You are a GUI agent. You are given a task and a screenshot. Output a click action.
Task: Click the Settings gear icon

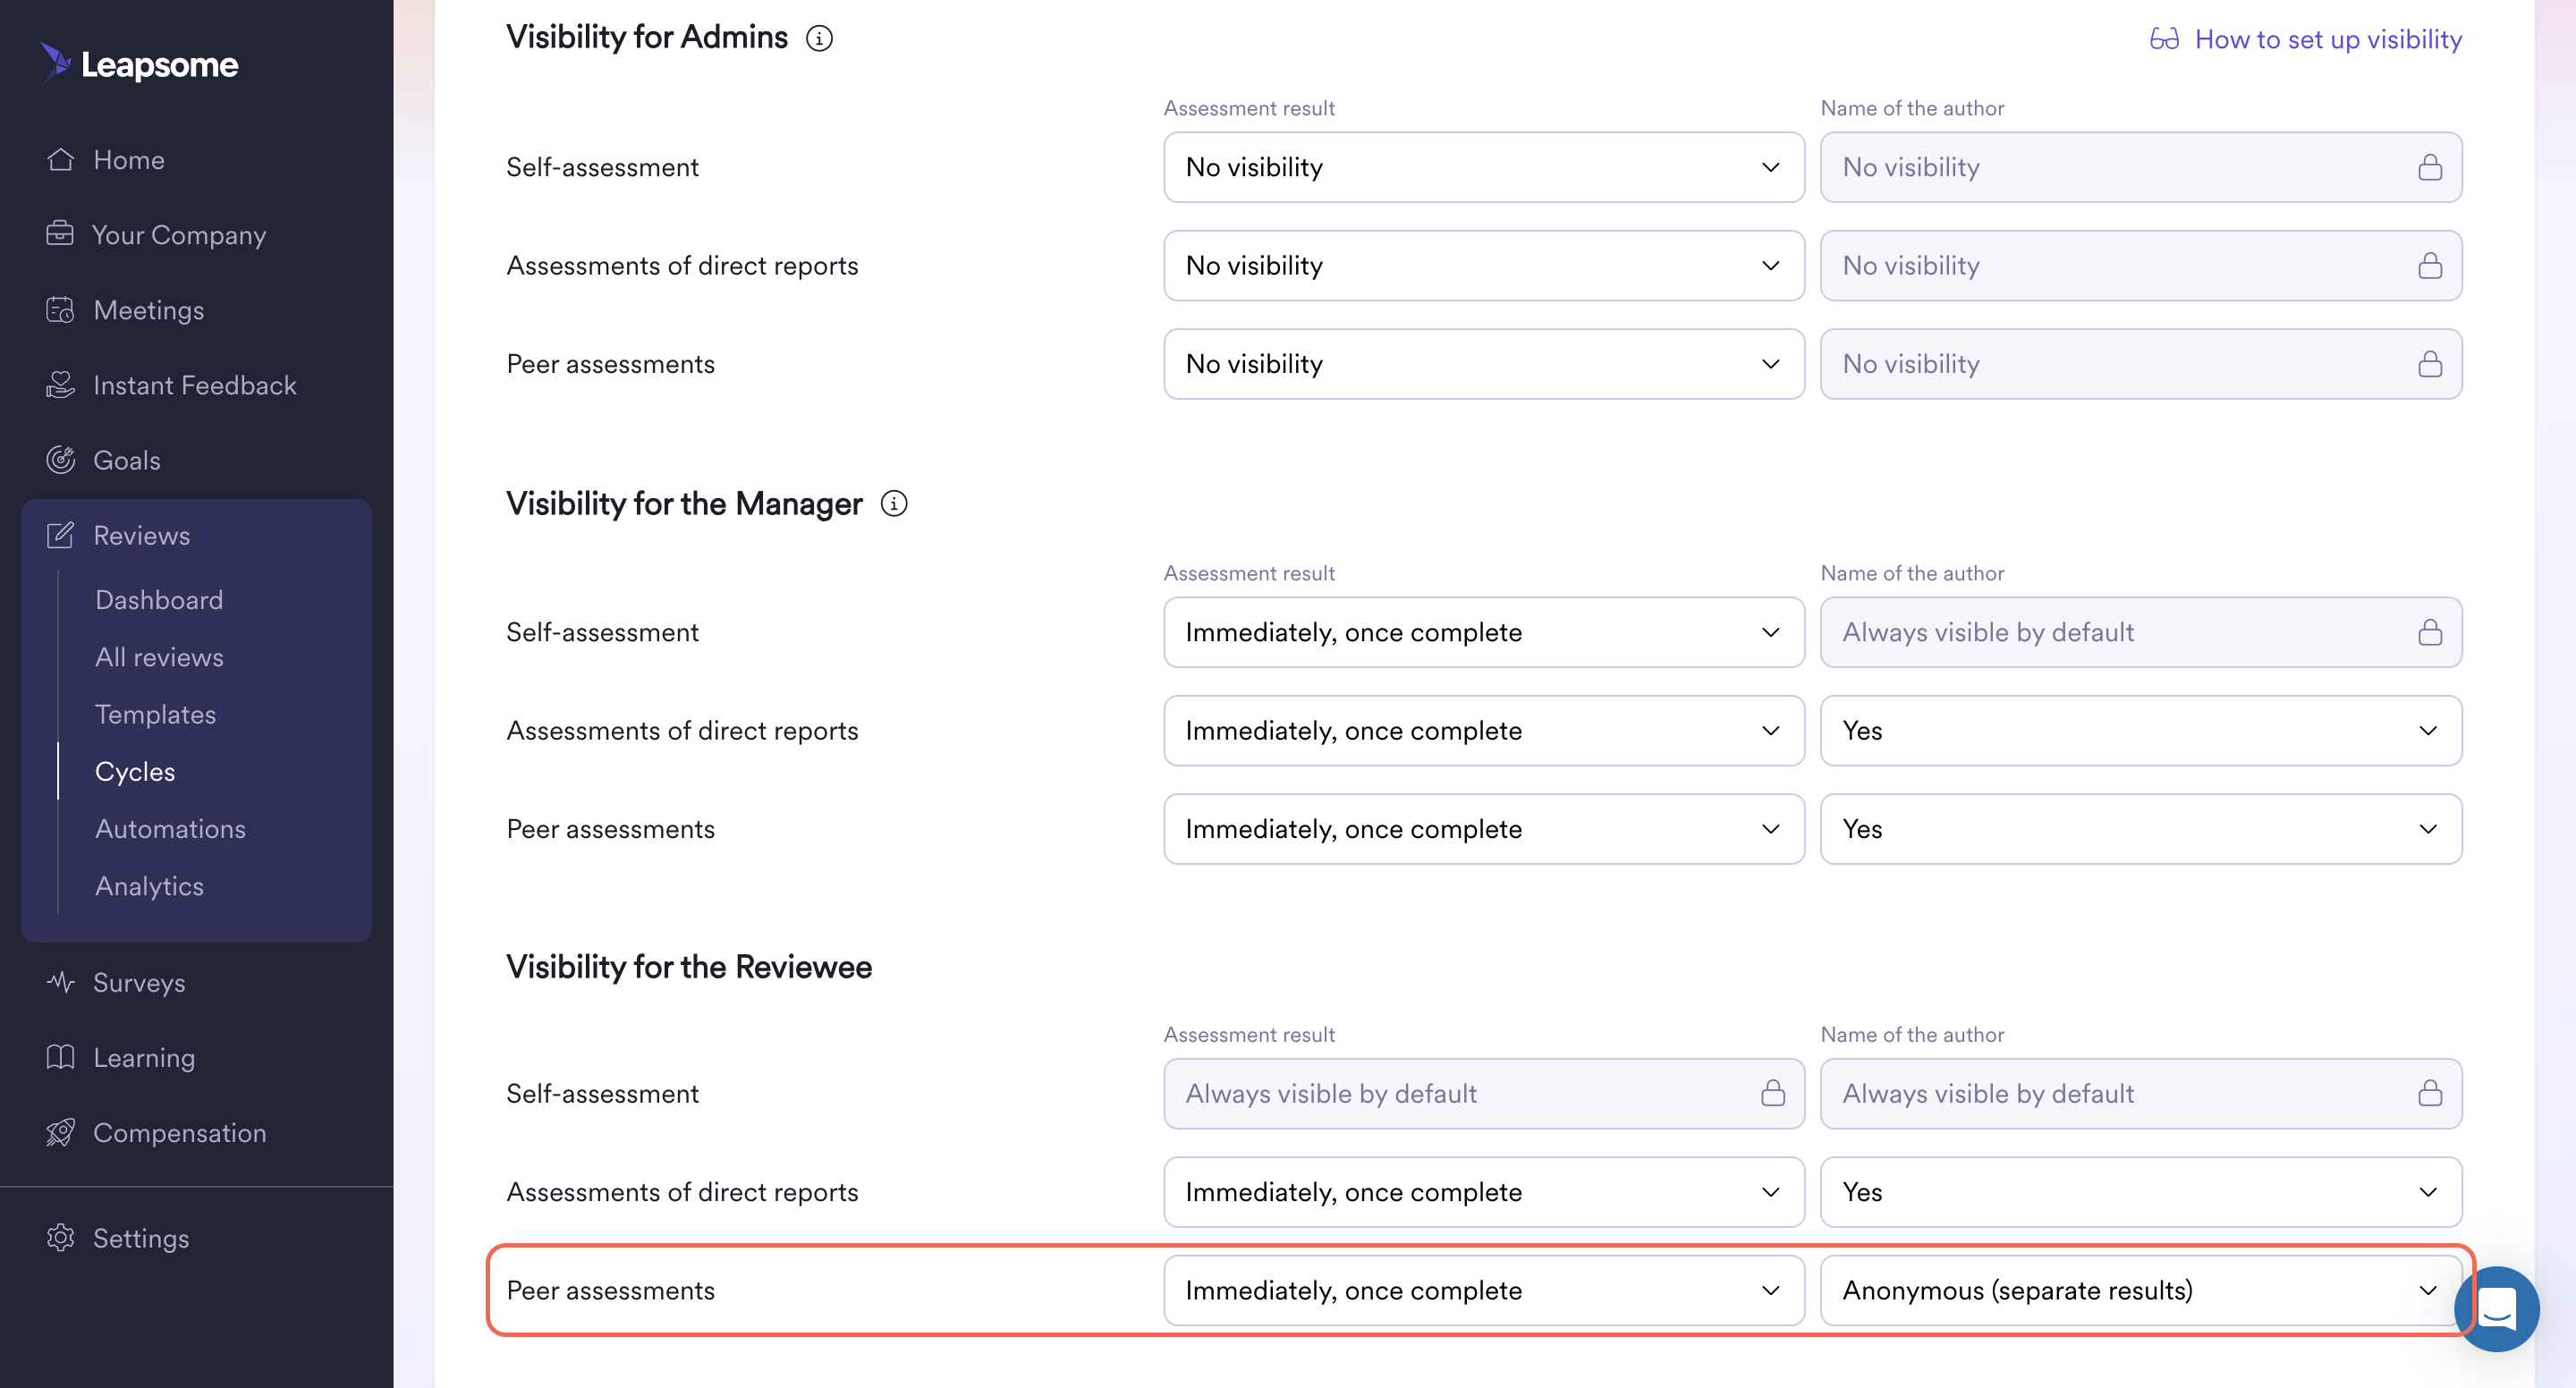coord(60,1238)
